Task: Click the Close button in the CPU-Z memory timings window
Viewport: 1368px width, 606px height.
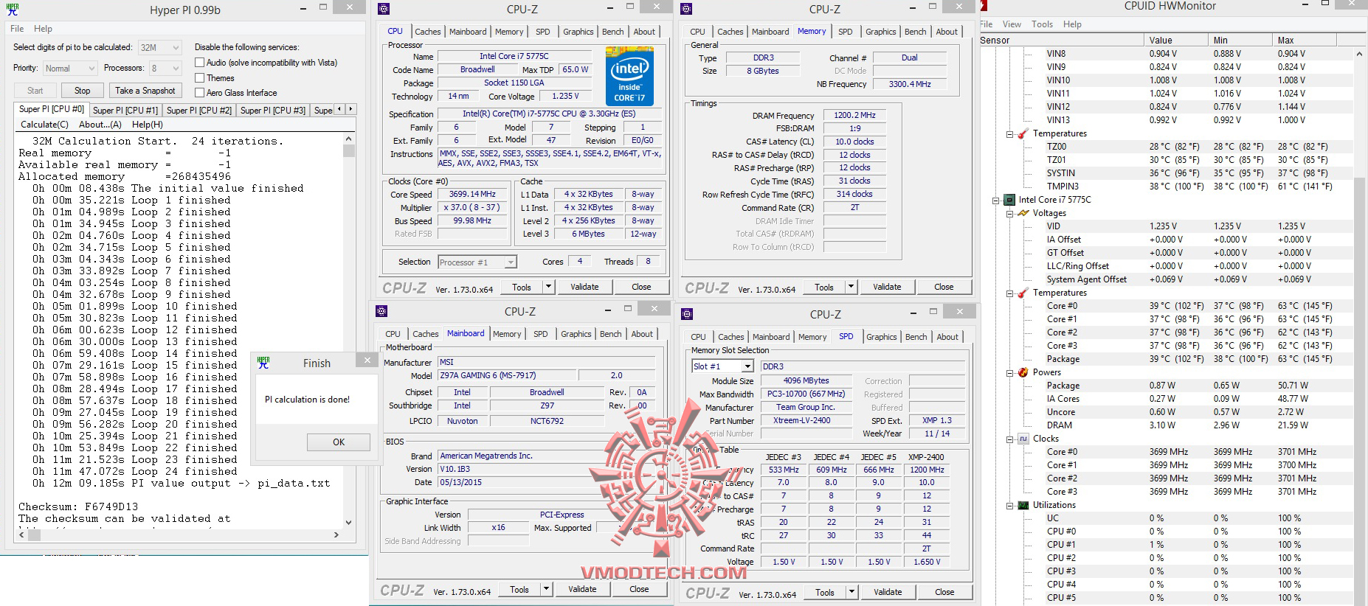Action: click(x=944, y=287)
